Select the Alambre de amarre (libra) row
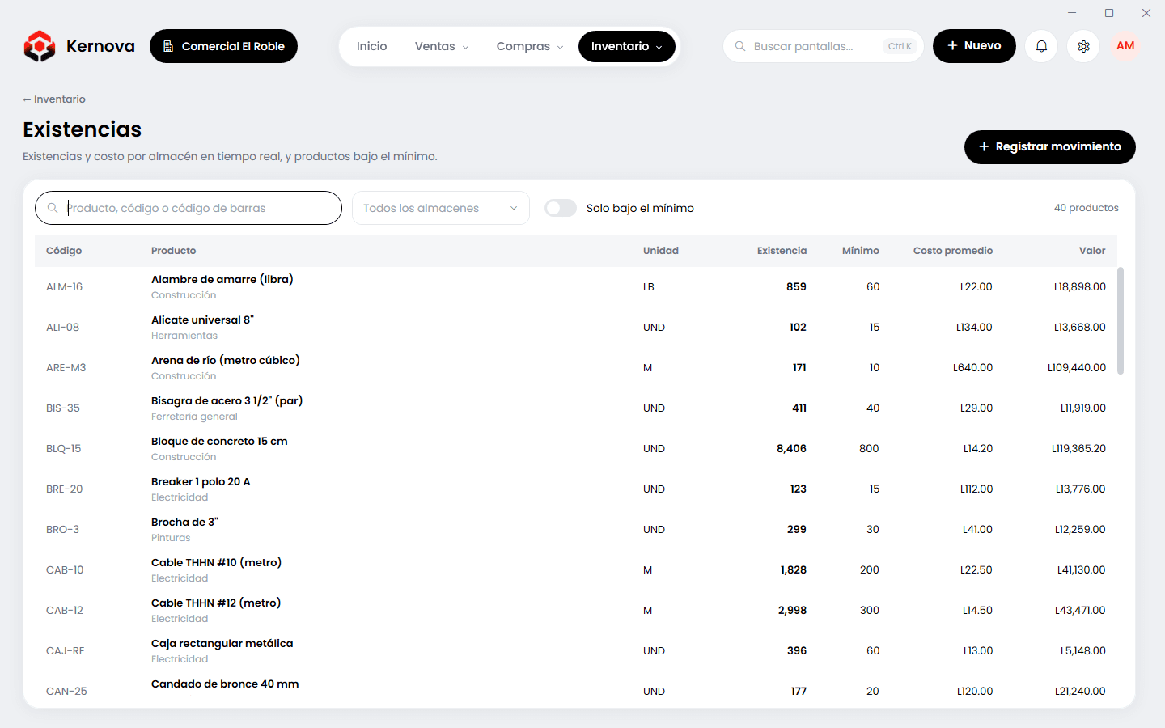1165x728 pixels. click(x=576, y=287)
